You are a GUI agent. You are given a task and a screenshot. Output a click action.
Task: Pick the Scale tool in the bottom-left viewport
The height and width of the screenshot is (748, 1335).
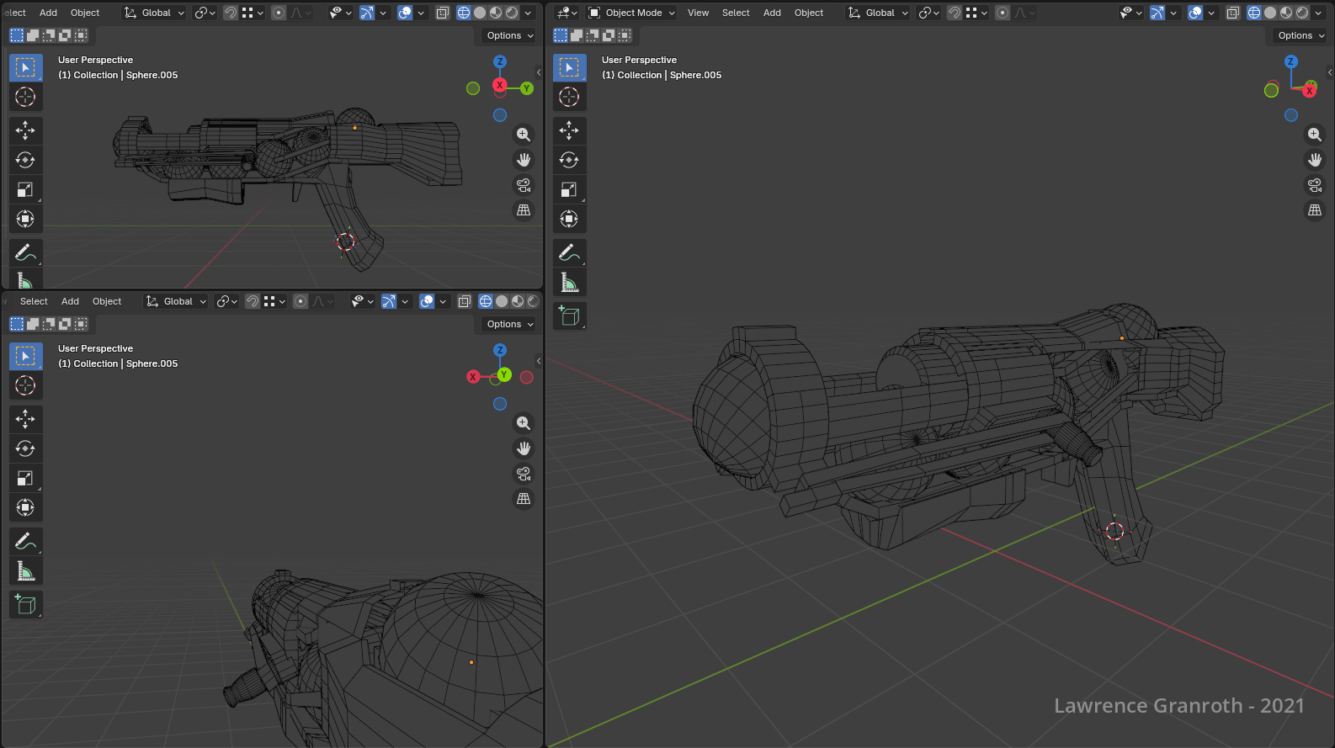[25, 478]
